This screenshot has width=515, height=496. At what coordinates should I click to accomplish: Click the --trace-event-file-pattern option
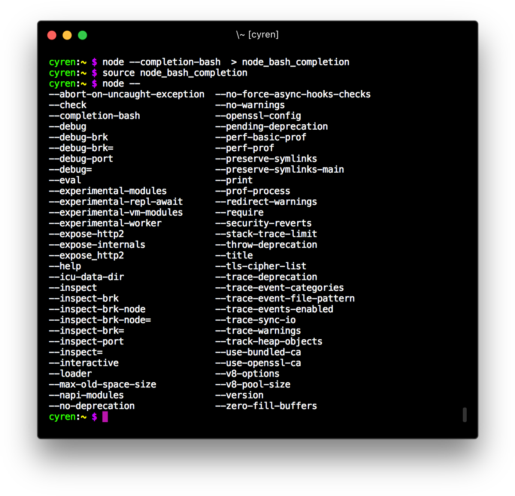tap(285, 298)
